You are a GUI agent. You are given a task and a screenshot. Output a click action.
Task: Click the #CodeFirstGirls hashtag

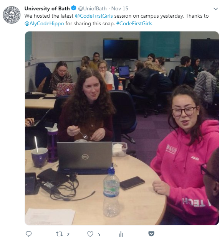pyautogui.click(x=134, y=23)
